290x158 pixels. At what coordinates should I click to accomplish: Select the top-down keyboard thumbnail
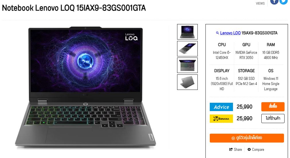187,65
